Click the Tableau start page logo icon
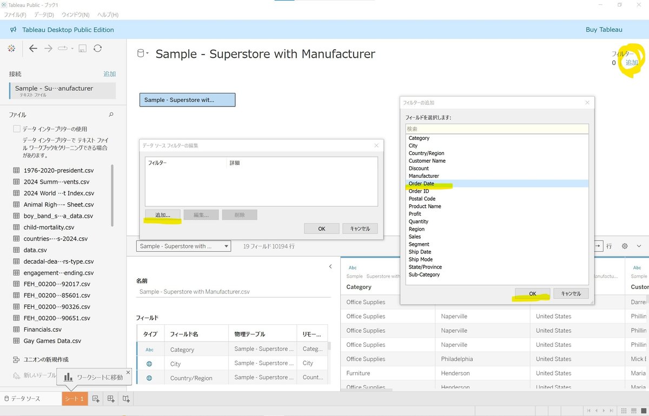Screen dimensions: 649x416 click(x=11, y=49)
